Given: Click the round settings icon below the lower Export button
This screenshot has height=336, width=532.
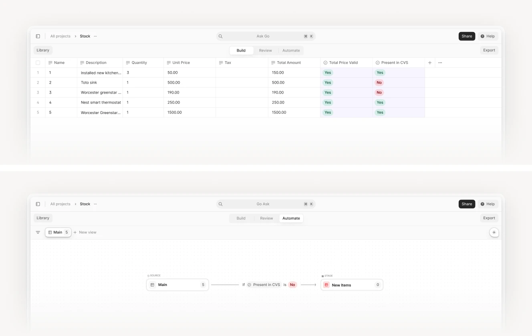Looking at the screenshot, I should (x=494, y=232).
